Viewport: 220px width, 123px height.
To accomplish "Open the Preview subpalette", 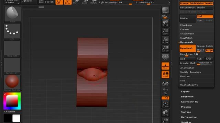I will tap(186, 107).
